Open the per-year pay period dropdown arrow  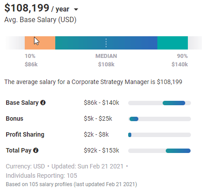point(76,9)
